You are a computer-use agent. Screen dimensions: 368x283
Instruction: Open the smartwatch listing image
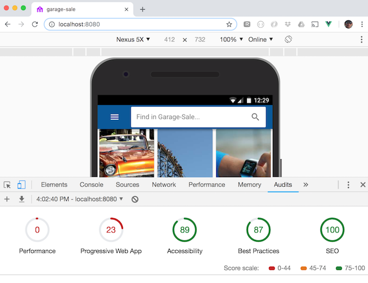coord(243,153)
